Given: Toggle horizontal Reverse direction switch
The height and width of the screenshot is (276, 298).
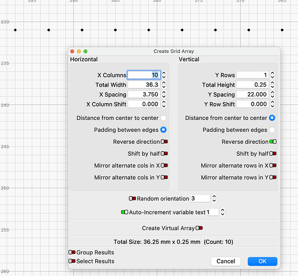Looking at the screenshot, I should (x=164, y=142).
